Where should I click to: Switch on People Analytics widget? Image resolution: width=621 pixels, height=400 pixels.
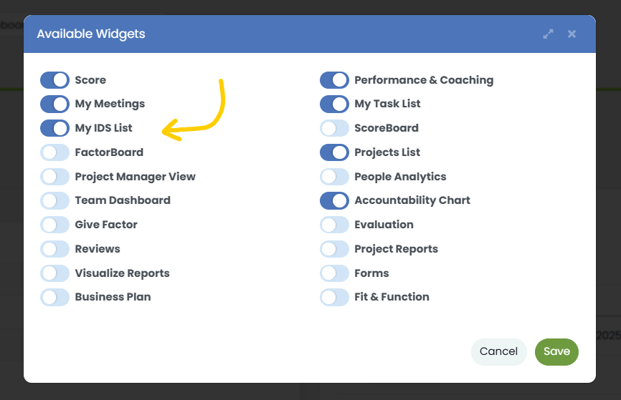[334, 176]
